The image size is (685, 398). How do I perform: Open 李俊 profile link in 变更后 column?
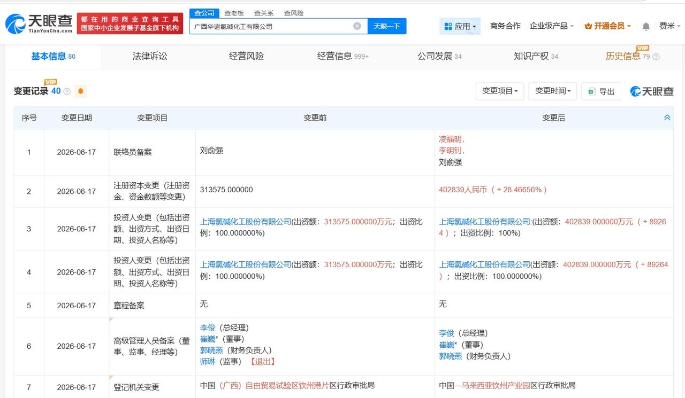click(447, 333)
